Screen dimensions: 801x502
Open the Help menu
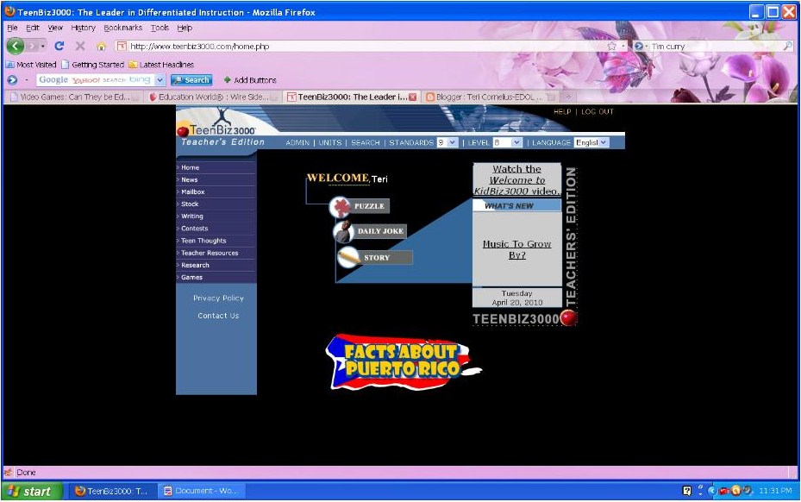pos(185,28)
